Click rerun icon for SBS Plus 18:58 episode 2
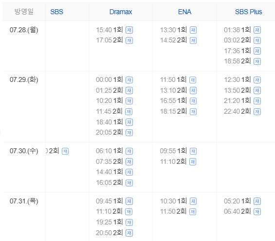 point(257,61)
